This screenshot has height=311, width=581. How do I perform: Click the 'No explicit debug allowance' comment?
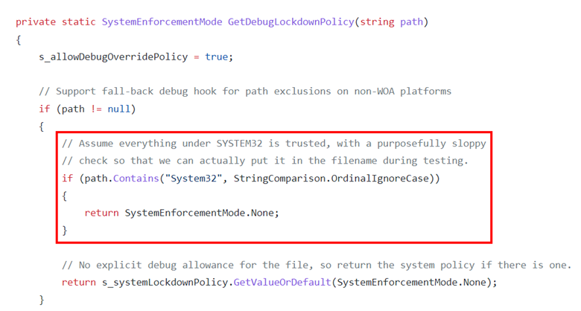317,265
